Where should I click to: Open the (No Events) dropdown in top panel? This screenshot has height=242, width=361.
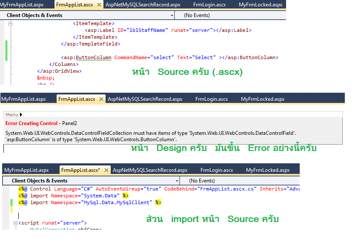[230, 15]
